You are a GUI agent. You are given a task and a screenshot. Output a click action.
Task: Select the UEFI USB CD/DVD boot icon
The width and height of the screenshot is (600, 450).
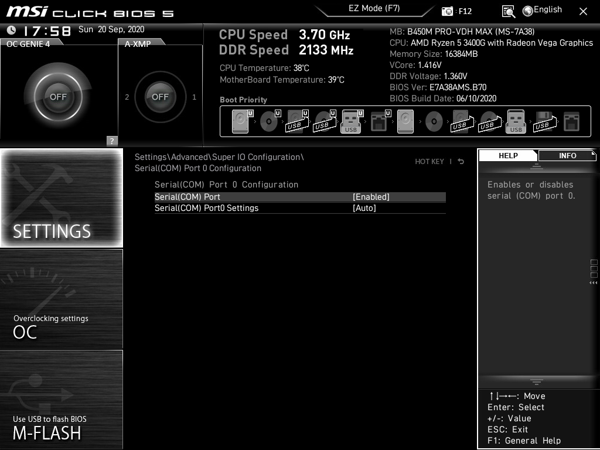point(325,121)
